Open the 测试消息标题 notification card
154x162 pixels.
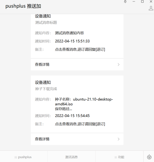tap(77, 36)
